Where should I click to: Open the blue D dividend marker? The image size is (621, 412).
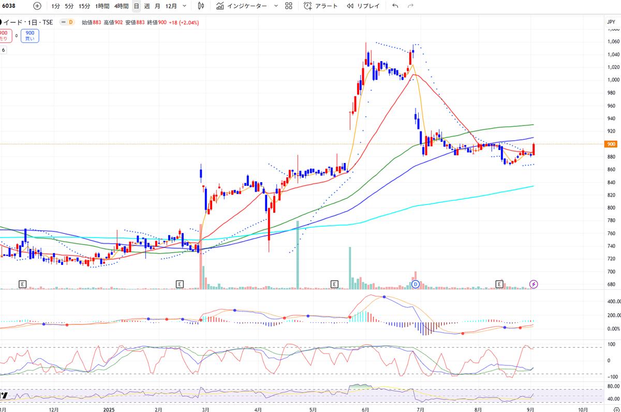coord(415,284)
